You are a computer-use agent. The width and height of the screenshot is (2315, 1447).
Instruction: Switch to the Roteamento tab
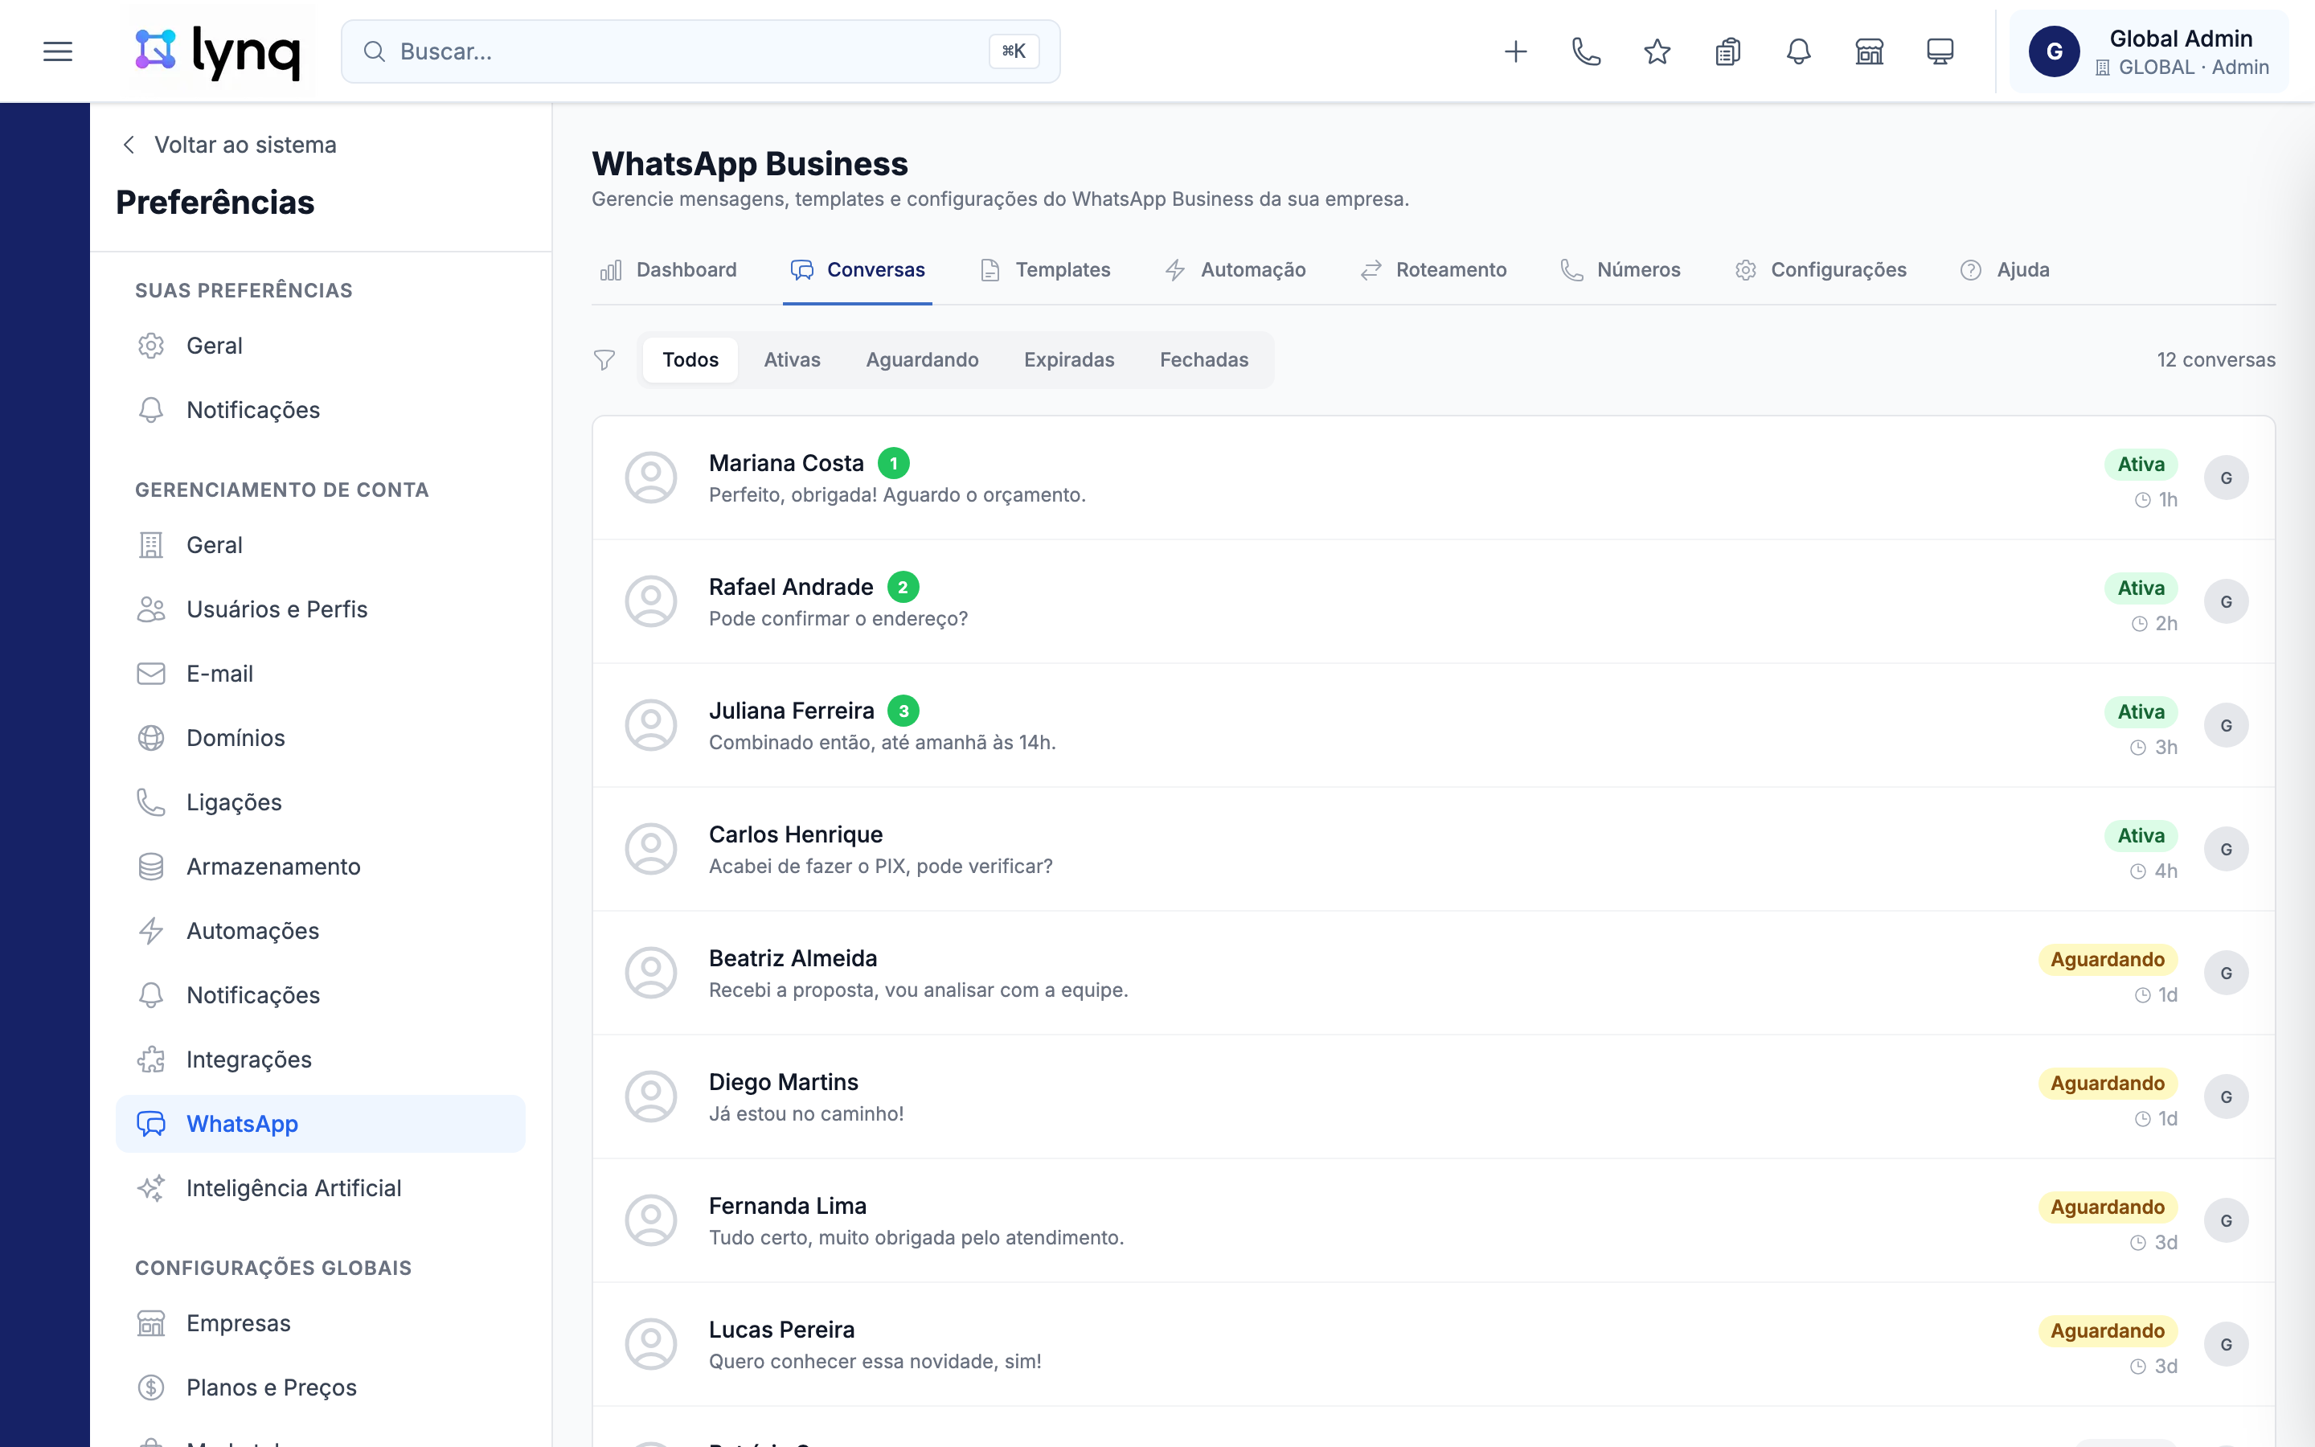pos(1433,270)
